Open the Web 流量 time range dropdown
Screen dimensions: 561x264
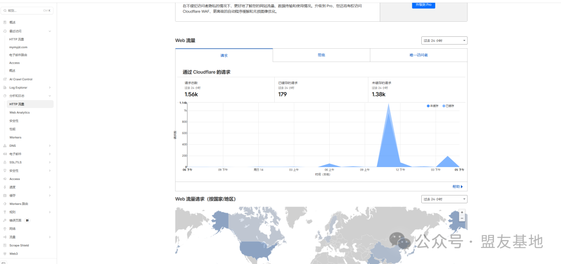tap(444, 40)
